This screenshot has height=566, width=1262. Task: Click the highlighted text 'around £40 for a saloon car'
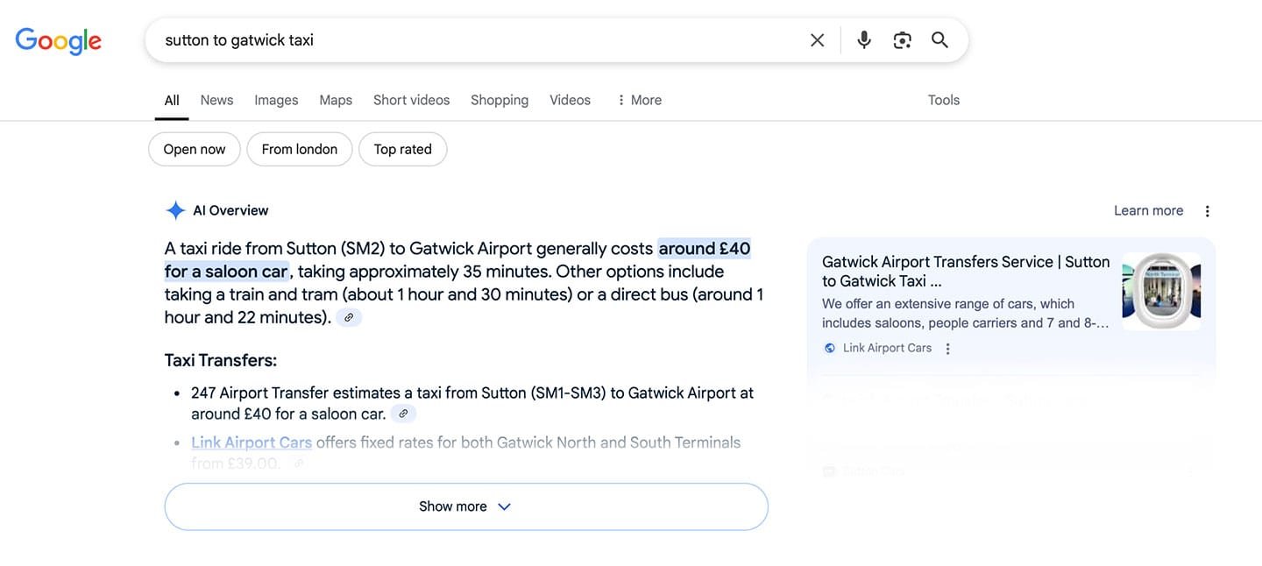click(457, 260)
